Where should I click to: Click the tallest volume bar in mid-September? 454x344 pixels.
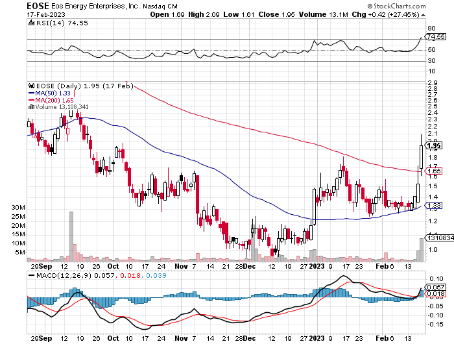(71, 236)
